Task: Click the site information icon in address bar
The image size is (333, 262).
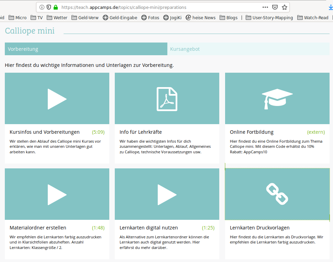Action: point(42,8)
